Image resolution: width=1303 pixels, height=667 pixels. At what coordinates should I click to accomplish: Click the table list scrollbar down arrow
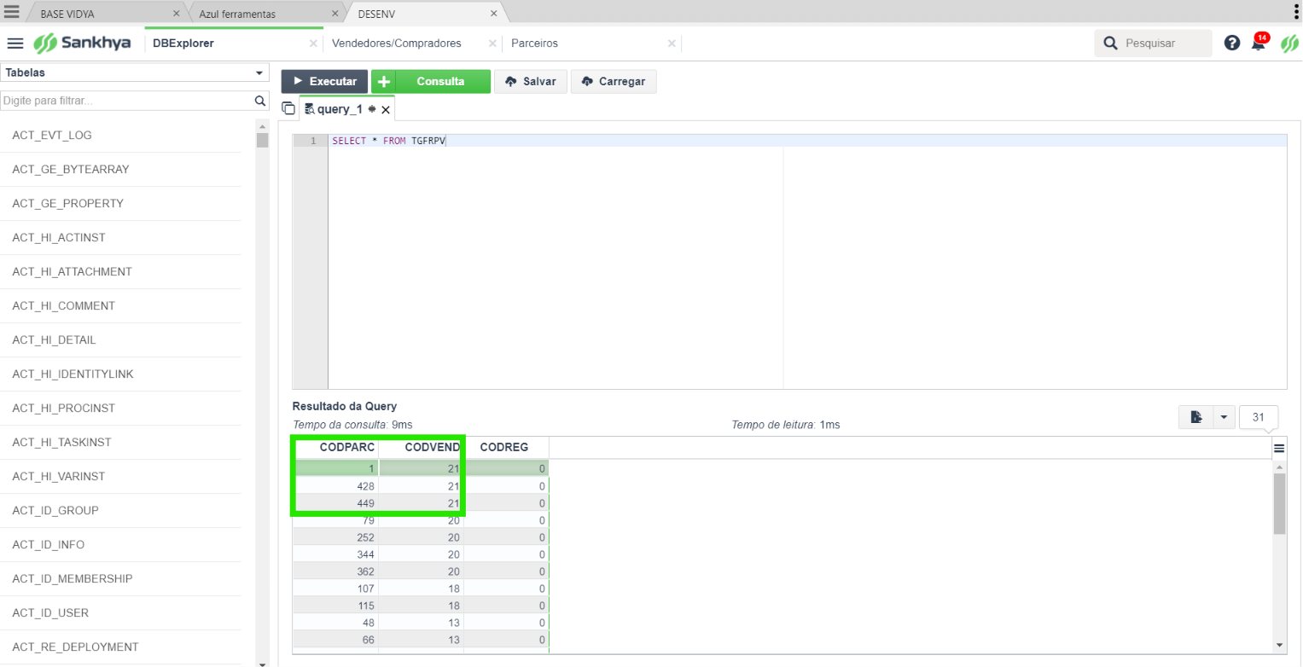[263, 663]
